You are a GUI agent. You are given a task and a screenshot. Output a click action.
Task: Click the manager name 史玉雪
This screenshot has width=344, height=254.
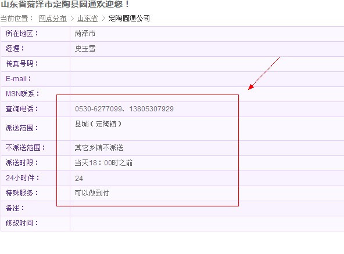(85, 49)
